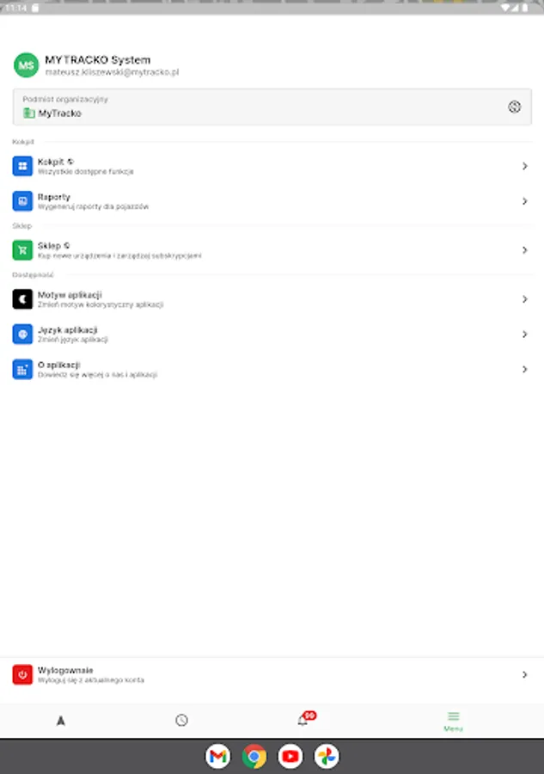This screenshot has width=544, height=774.
Task: Switch to the map navigation arrow tab
Action: pos(61,721)
